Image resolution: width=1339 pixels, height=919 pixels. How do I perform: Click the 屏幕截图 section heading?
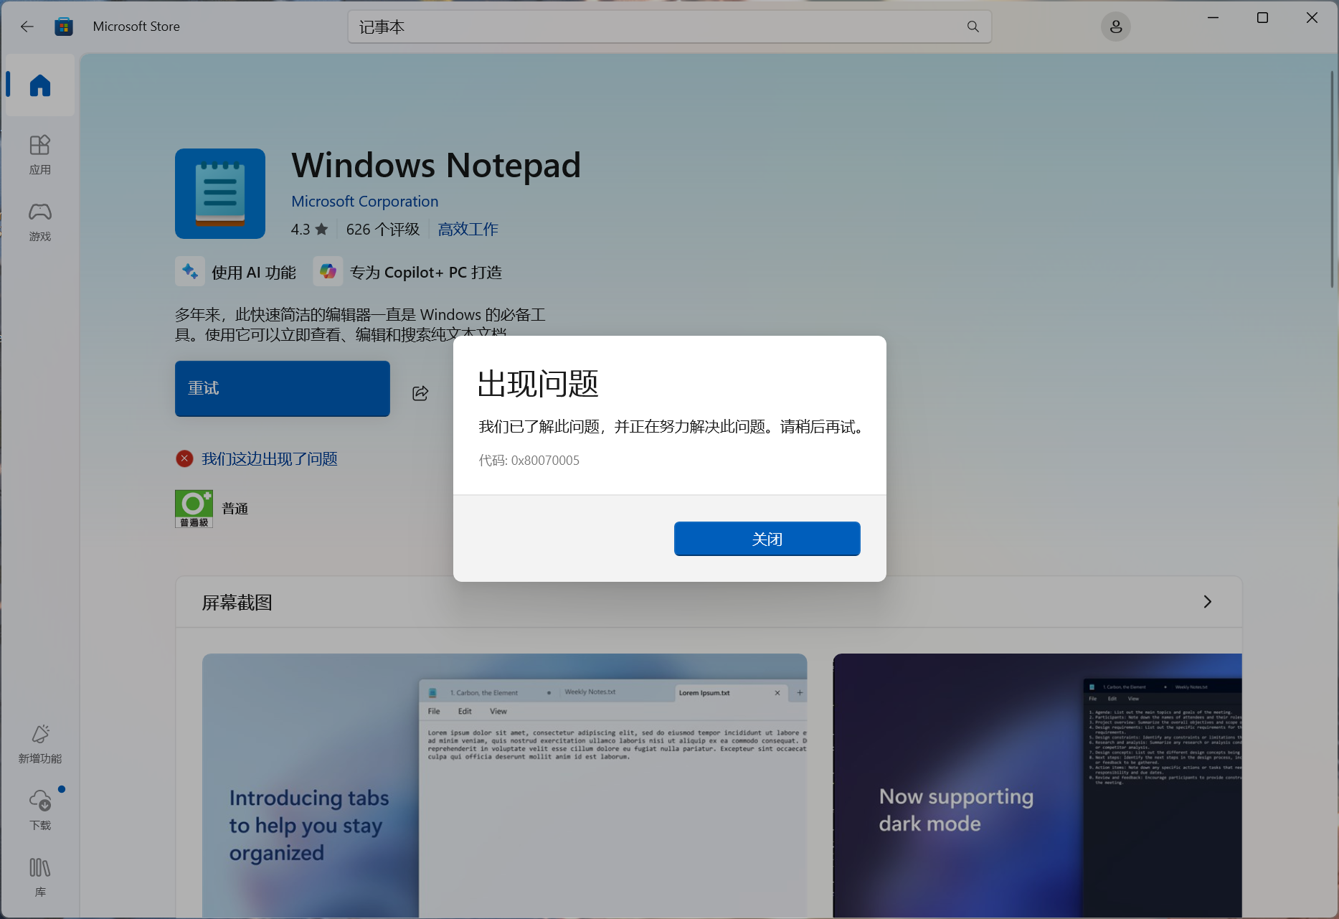(237, 603)
